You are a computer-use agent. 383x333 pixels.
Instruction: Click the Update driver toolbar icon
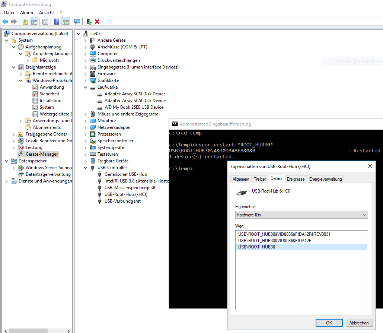[x=89, y=22]
